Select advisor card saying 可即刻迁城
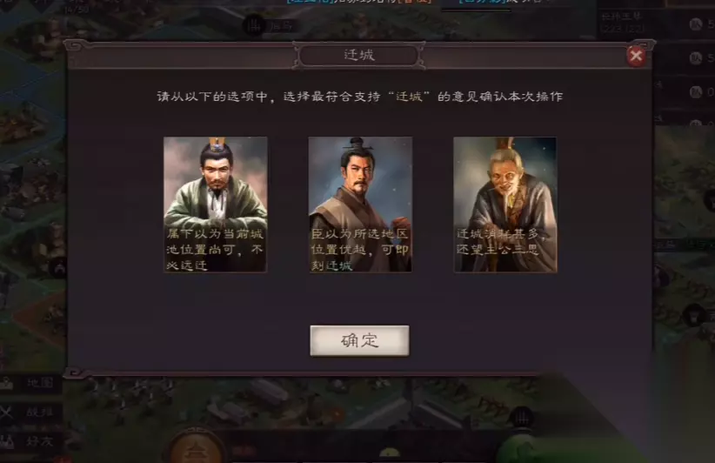Viewport: 715px width, 463px height. (360, 205)
